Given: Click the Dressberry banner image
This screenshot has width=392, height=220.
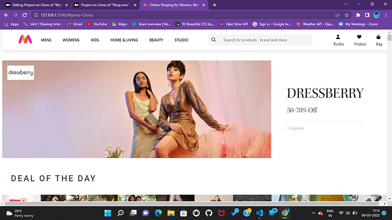Looking at the screenshot, I should coord(137,109).
